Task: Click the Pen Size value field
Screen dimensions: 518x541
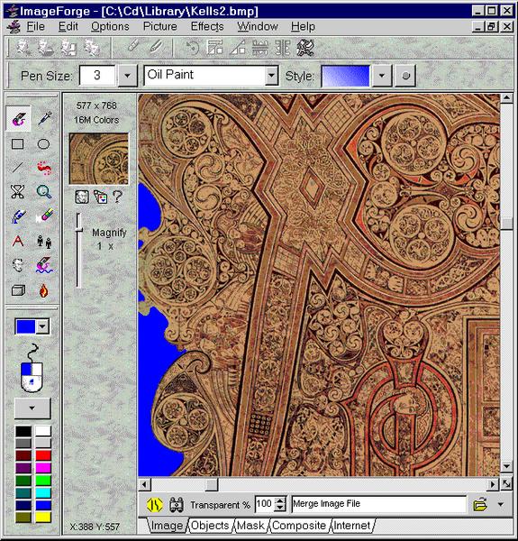Action: [97, 75]
